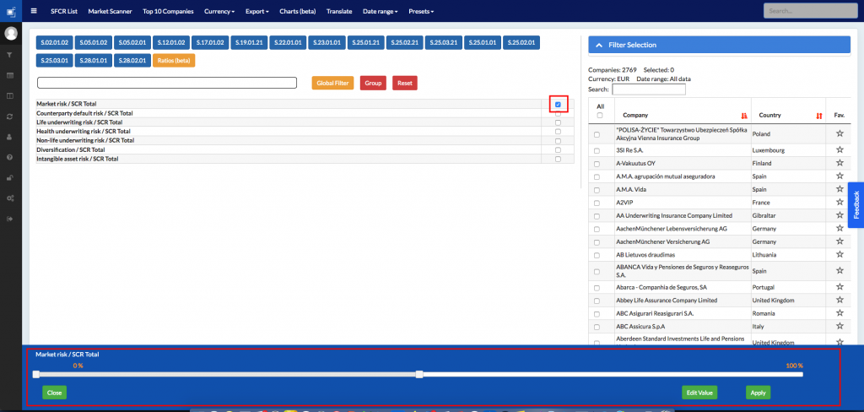Switch to the S.25.01.21 tab
This screenshot has height=412, width=864.
coord(364,42)
